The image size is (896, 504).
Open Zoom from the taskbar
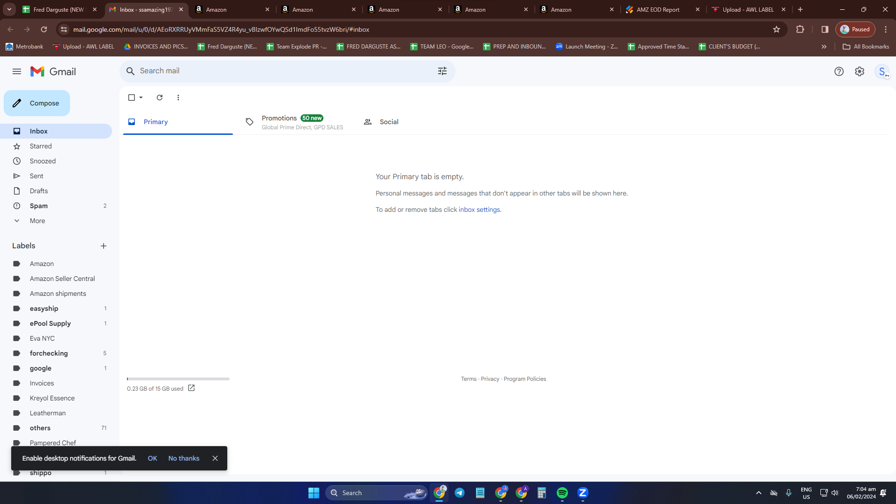click(x=583, y=493)
